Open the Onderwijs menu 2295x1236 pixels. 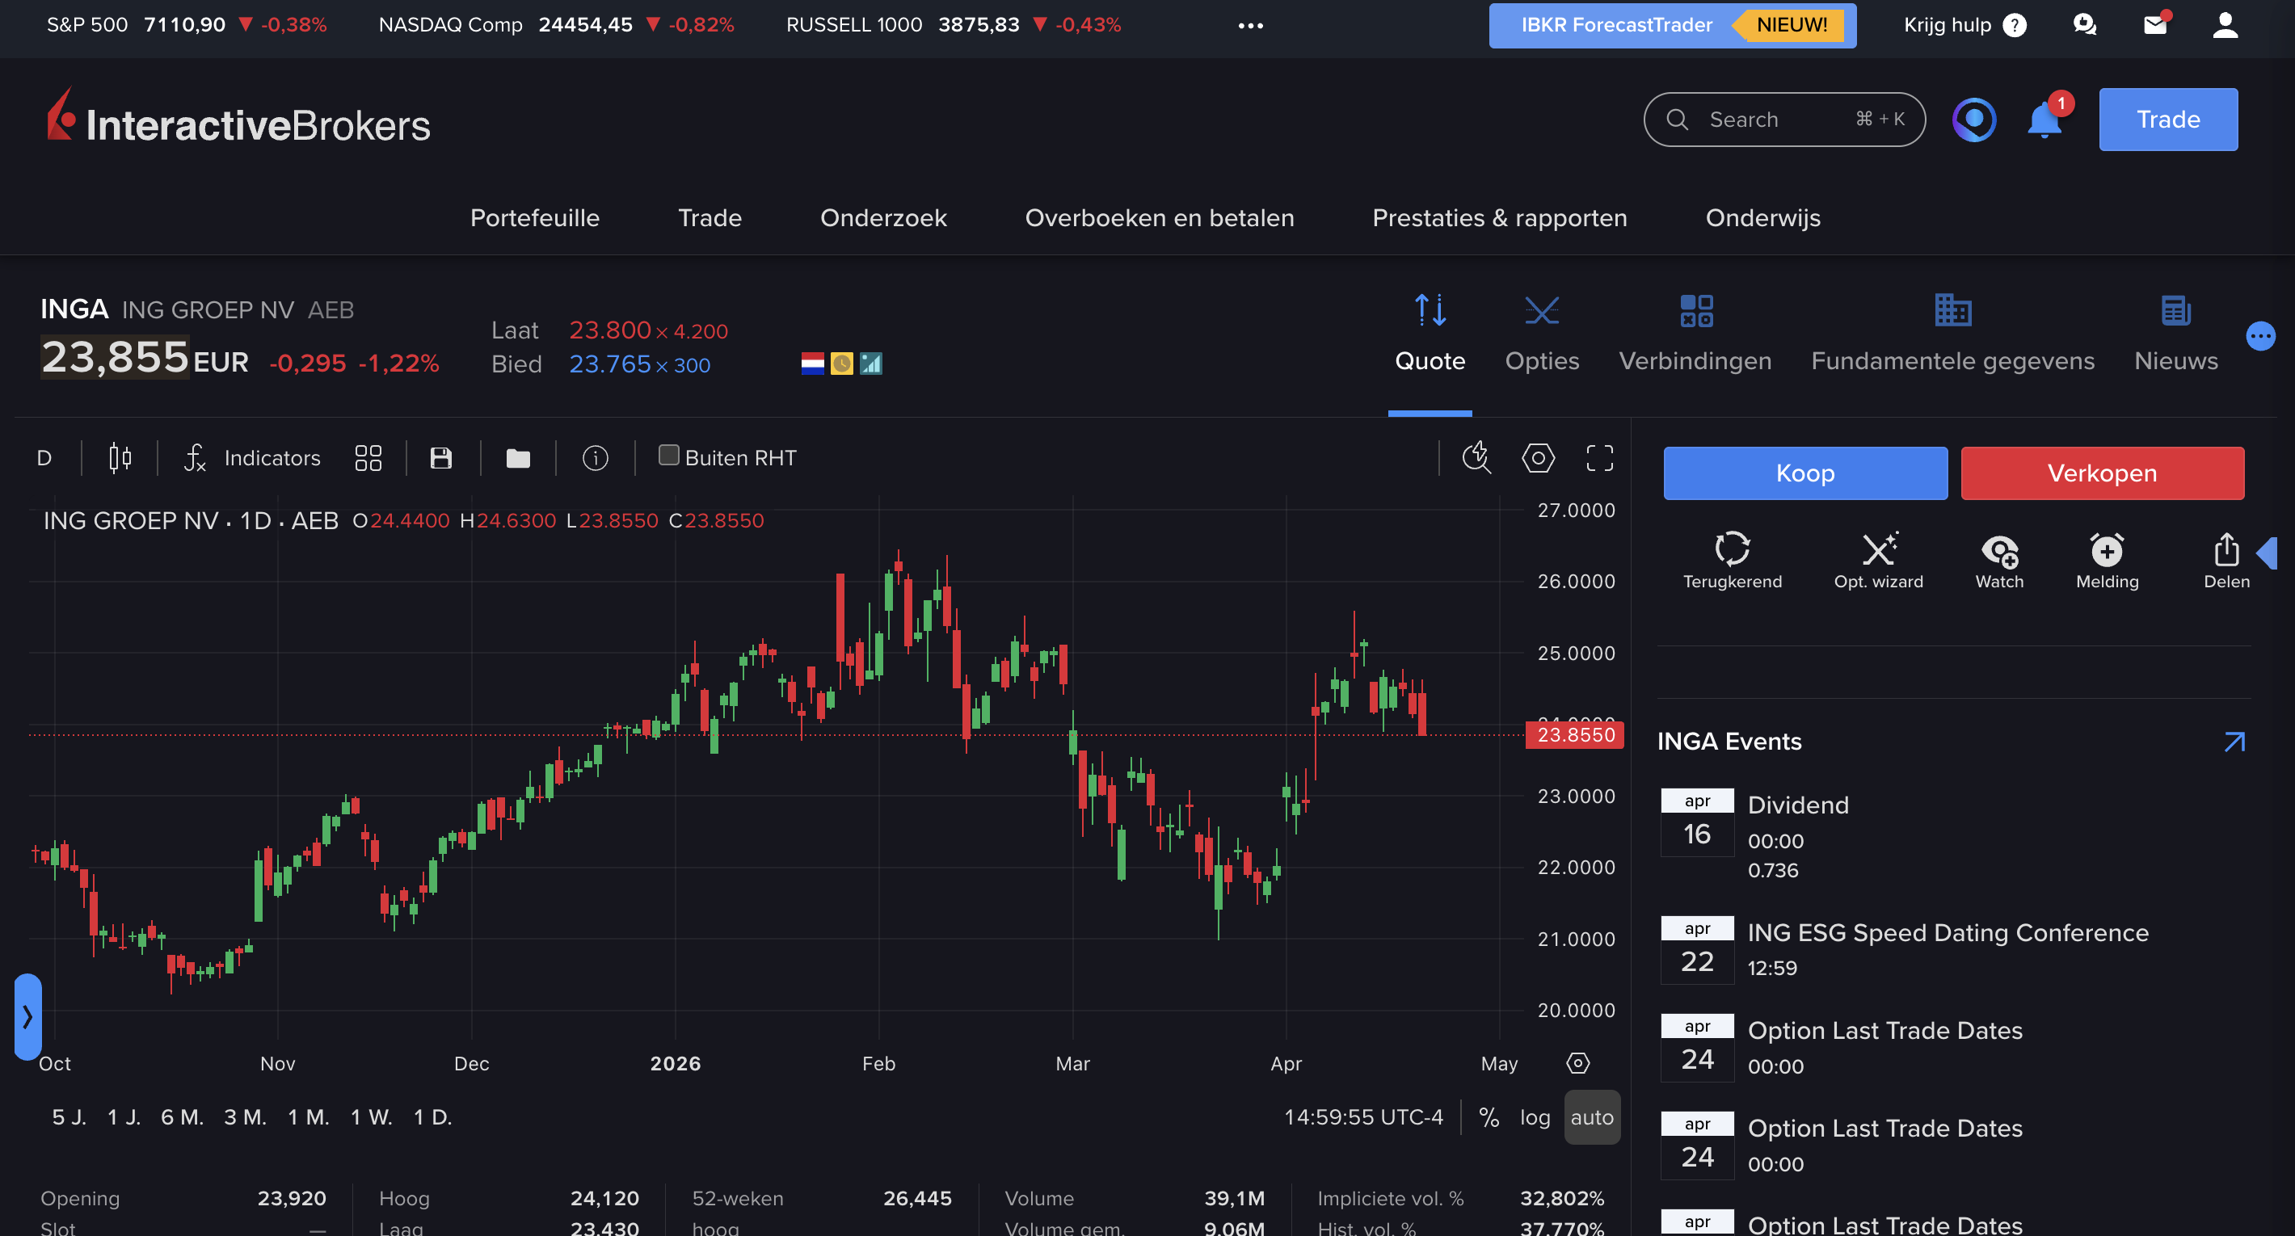click(x=1762, y=218)
